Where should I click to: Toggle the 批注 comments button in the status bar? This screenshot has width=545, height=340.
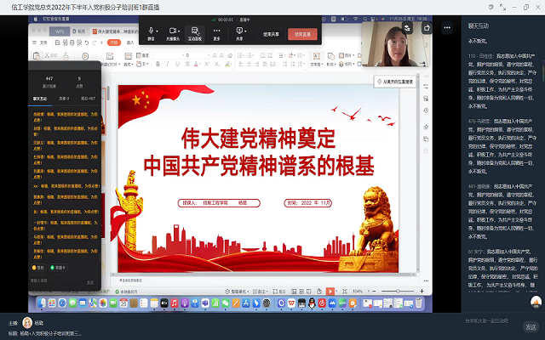point(279,292)
